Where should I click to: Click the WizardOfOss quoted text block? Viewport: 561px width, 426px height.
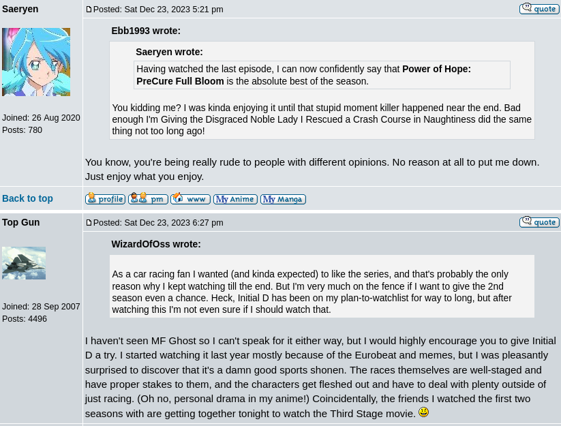coord(321,292)
